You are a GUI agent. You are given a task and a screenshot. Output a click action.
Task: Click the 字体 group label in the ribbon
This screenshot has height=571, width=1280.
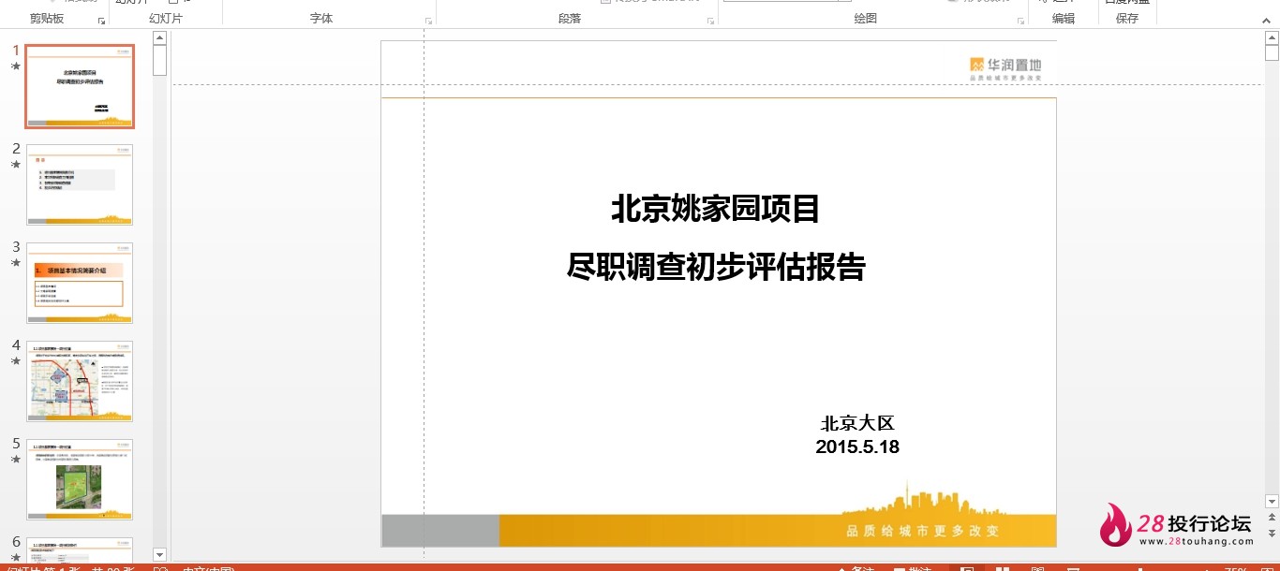pyautogui.click(x=321, y=19)
